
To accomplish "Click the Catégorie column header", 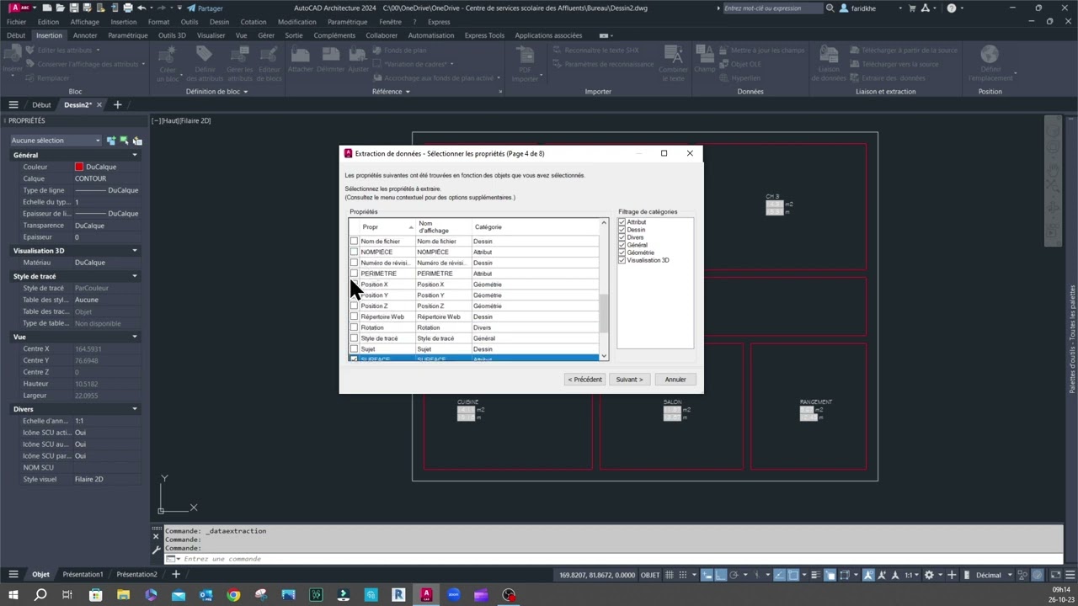I will [536, 227].
